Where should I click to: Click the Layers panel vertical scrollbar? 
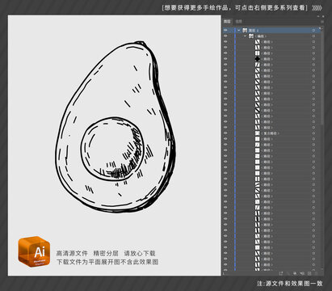322,75
